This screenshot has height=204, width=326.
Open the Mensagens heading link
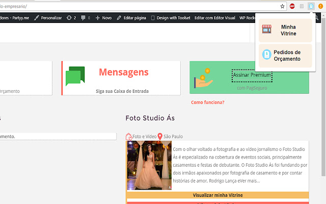coord(124,72)
